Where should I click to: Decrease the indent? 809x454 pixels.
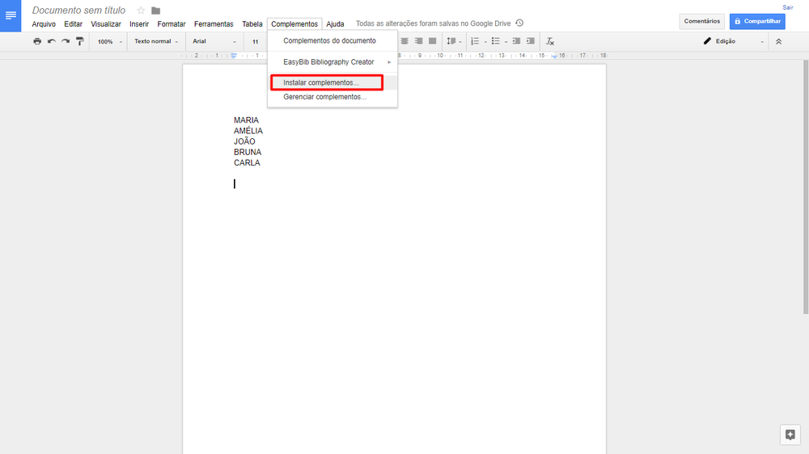click(516, 41)
